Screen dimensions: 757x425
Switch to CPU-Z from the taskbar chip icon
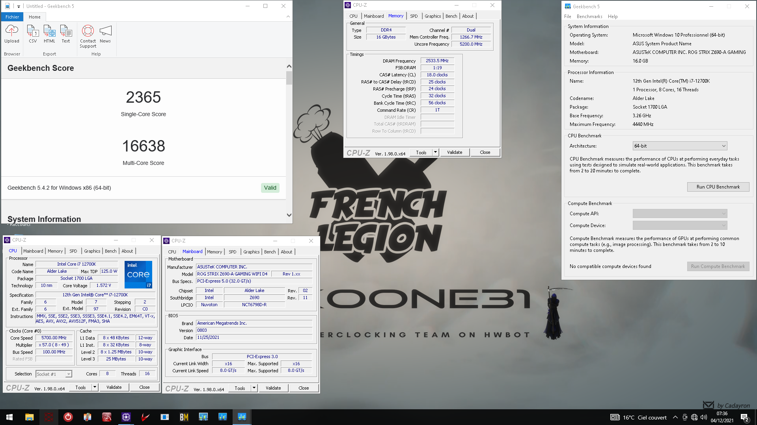click(x=126, y=417)
